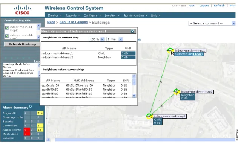Click the Clear link on Selected AP label

pyautogui.click(x=197, y=54)
